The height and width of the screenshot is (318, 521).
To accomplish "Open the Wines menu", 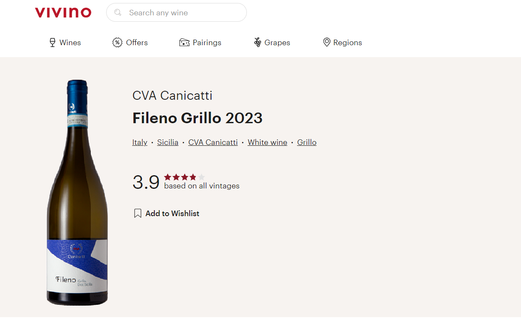I will pyautogui.click(x=70, y=43).
